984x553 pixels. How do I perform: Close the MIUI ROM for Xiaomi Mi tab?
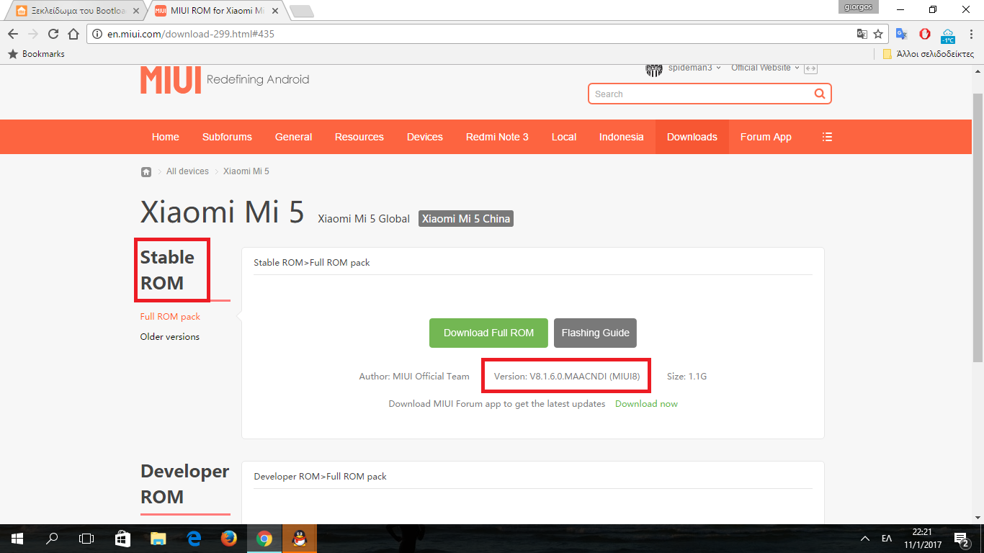tap(275, 11)
